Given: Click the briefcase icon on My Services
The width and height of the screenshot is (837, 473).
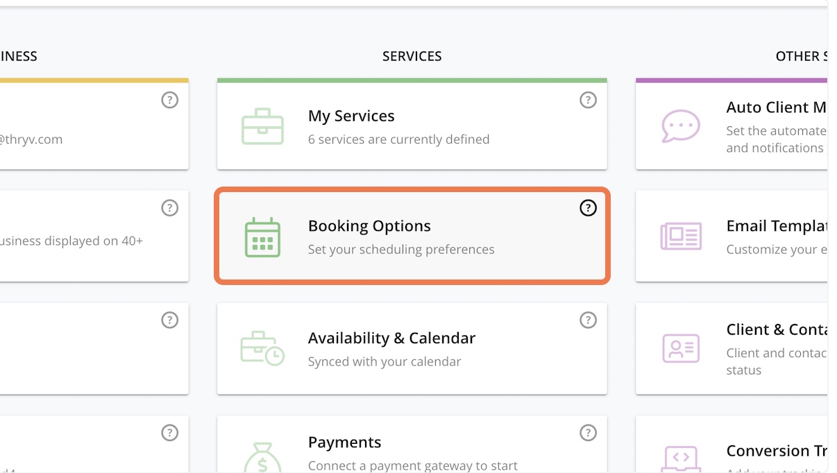Looking at the screenshot, I should tap(262, 126).
